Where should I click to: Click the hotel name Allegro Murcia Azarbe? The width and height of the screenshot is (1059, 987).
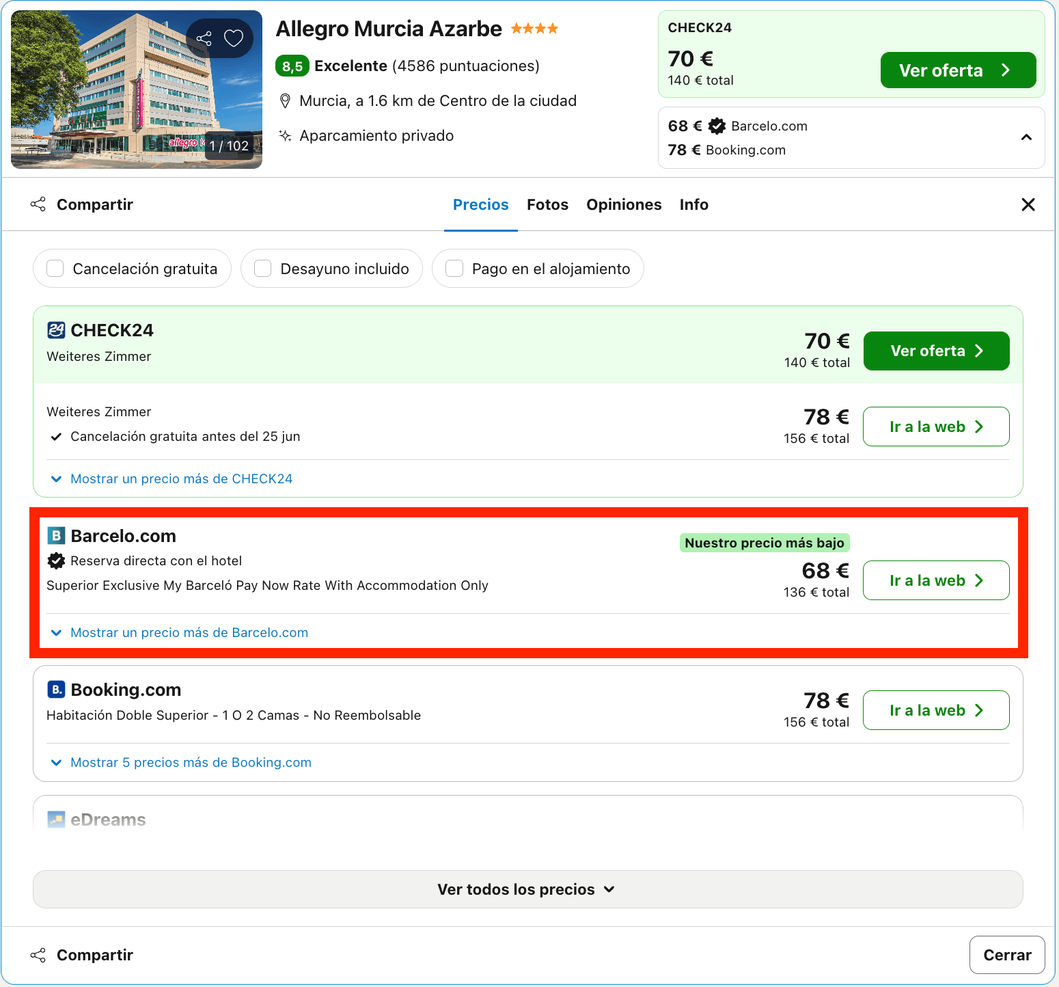389,29
